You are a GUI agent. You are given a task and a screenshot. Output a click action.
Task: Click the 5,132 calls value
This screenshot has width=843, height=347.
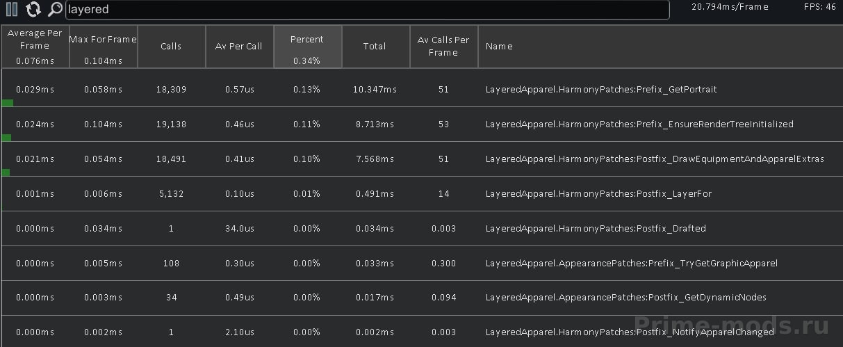pos(171,194)
